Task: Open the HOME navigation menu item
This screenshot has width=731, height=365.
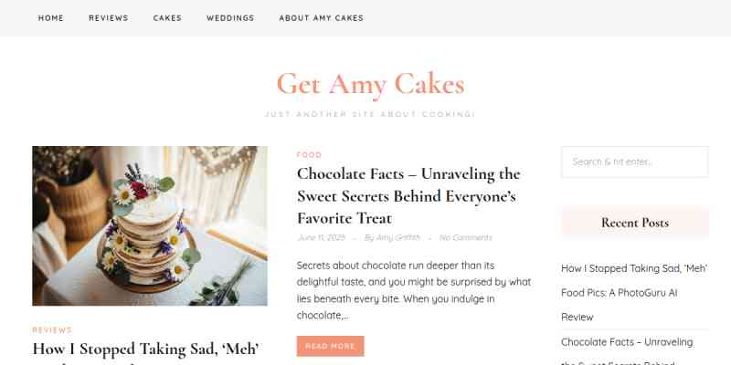Action: pos(51,18)
